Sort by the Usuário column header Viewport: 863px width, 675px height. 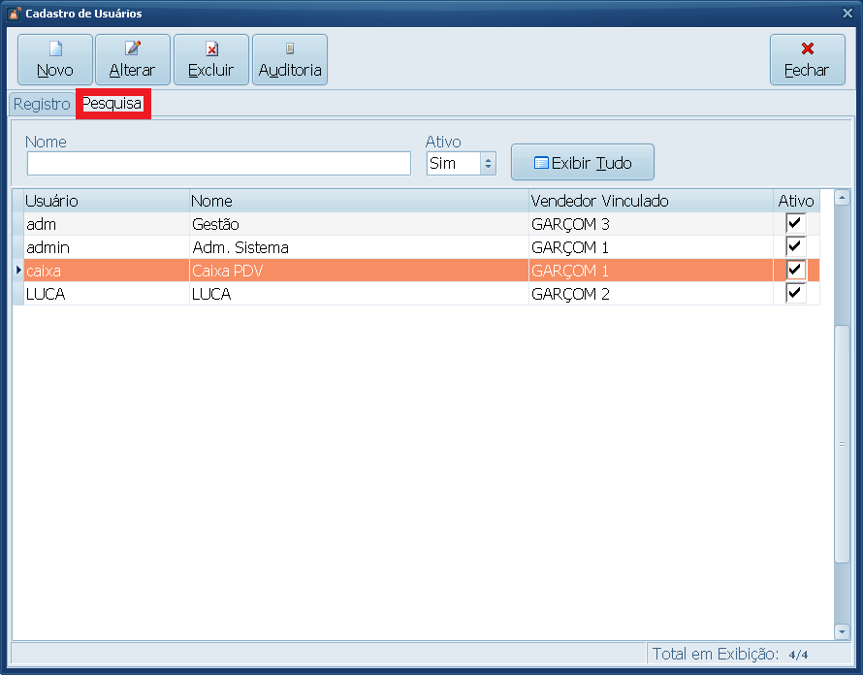click(107, 201)
